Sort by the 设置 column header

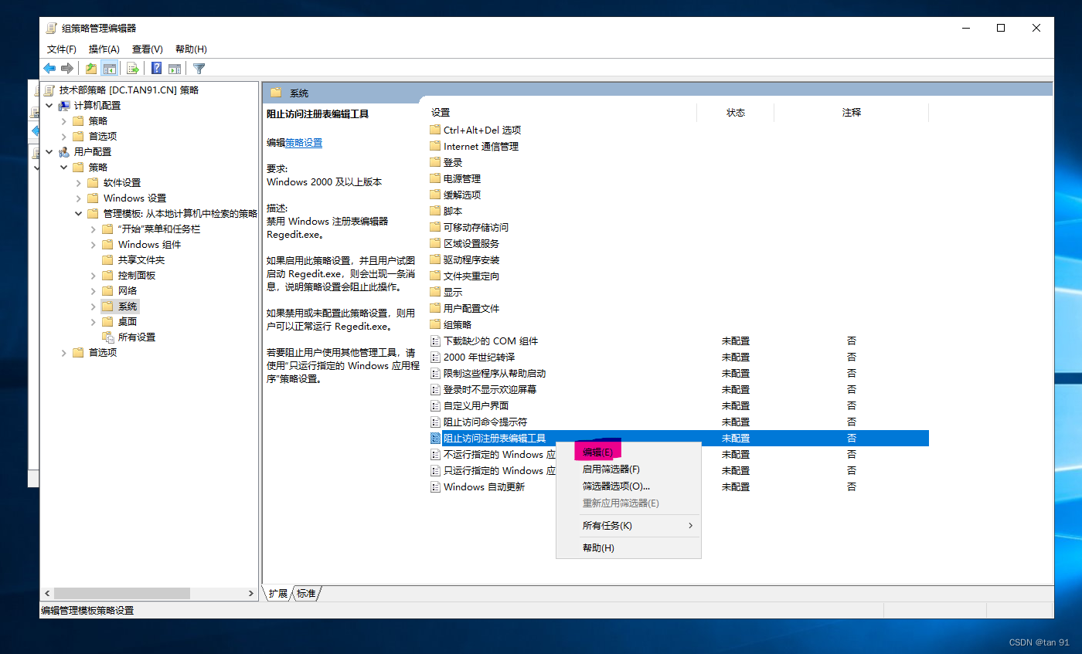pos(561,113)
